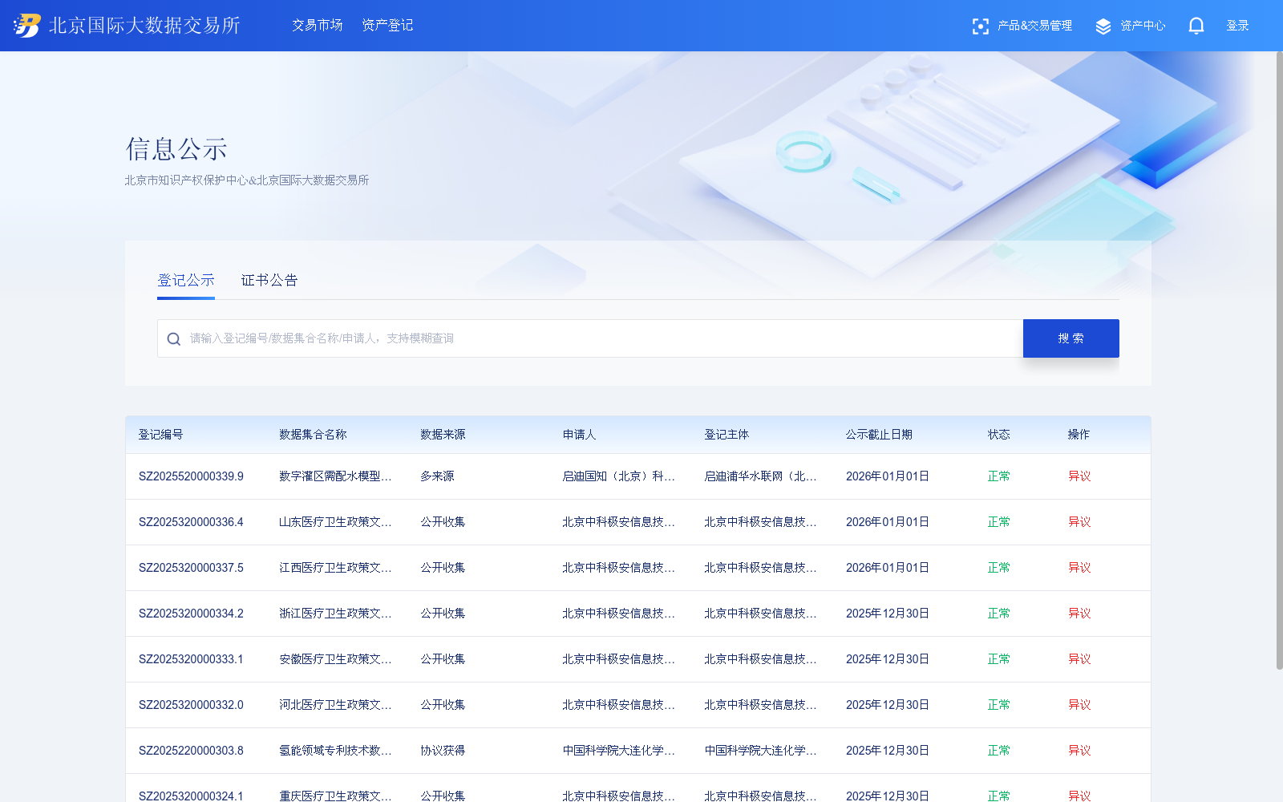
Task: Click the 登录 link
Action: tap(1237, 25)
